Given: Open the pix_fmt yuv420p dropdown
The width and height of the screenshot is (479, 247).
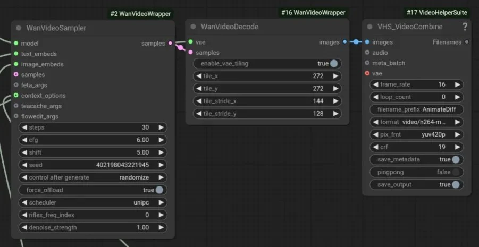Looking at the screenshot, I should pos(416,134).
